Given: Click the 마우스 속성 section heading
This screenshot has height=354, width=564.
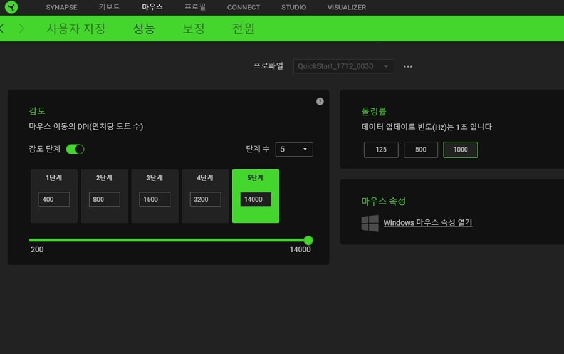Looking at the screenshot, I should point(384,201).
